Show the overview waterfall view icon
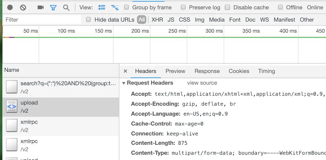The image size is (326, 160). tap(115, 8)
